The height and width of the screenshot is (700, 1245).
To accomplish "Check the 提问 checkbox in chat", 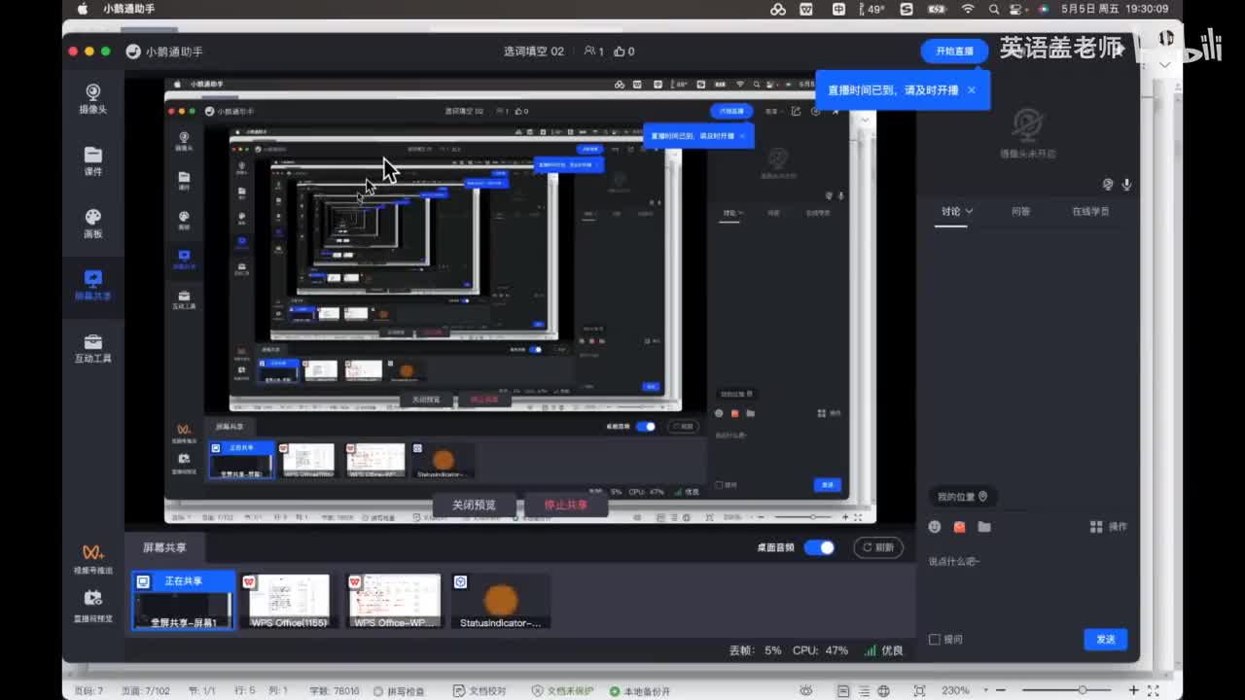I will [x=935, y=639].
